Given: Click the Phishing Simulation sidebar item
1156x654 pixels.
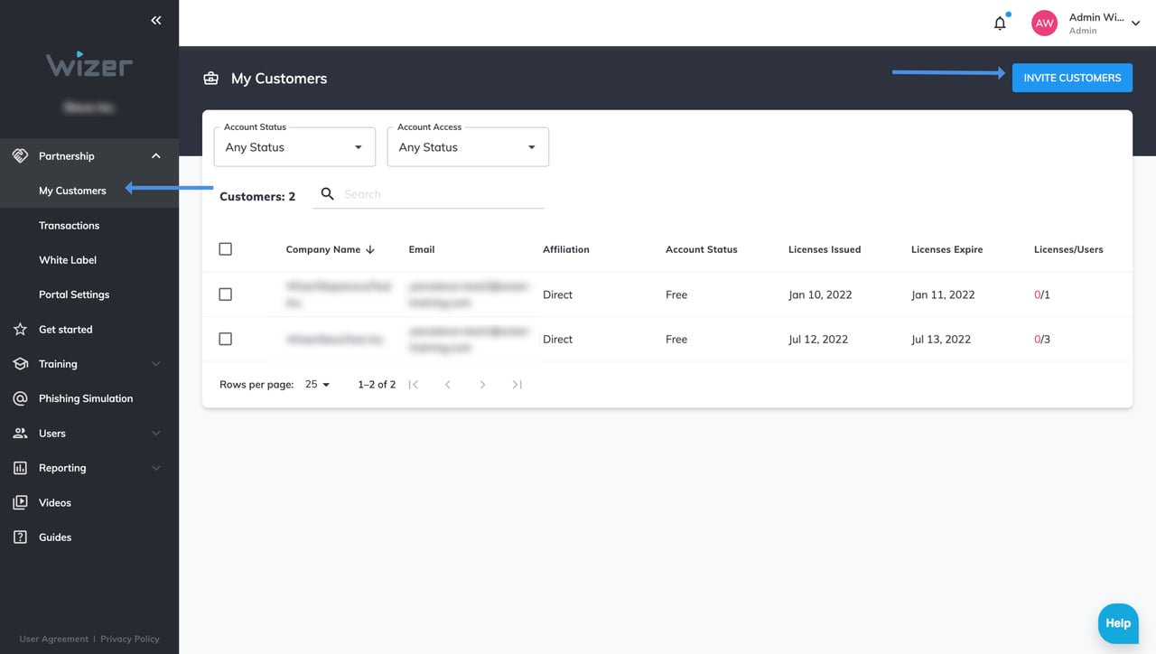Looking at the screenshot, I should tap(86, 398).
